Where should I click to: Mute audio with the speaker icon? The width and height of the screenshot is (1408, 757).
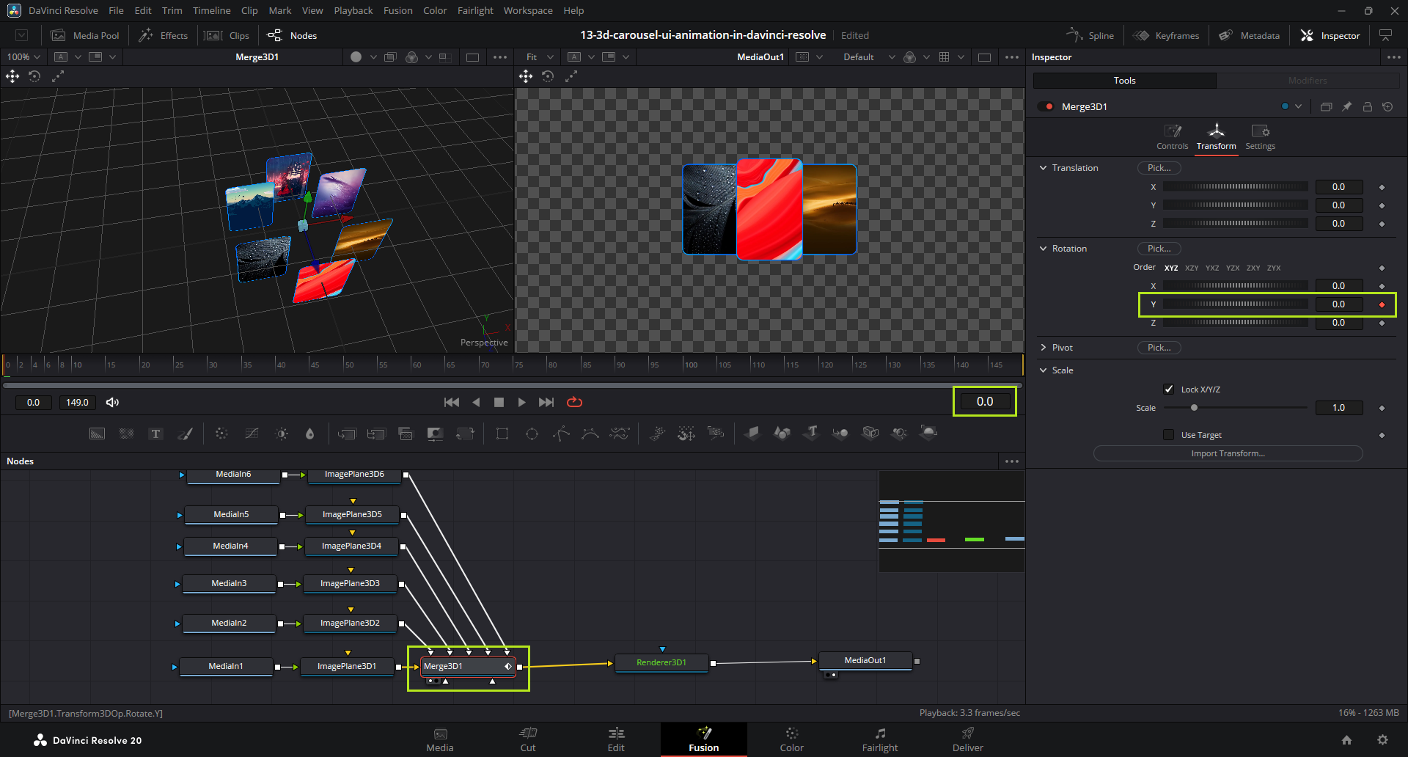click(x=112, y=402)
